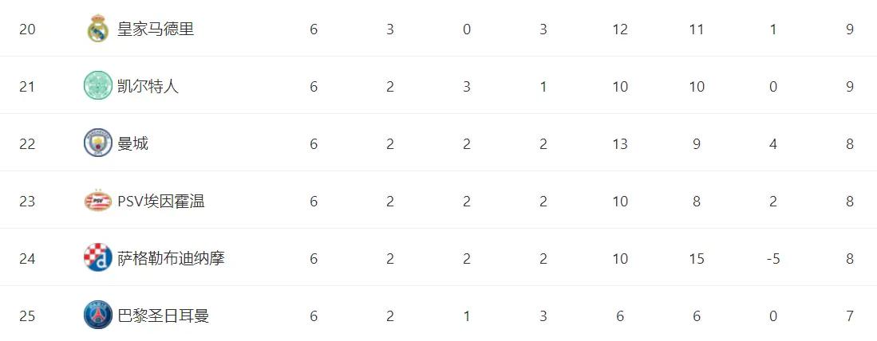The height and width of the screenshot is (341, 877).
Task: Select rank number 20 cell
Action: [x=27, y=29]
